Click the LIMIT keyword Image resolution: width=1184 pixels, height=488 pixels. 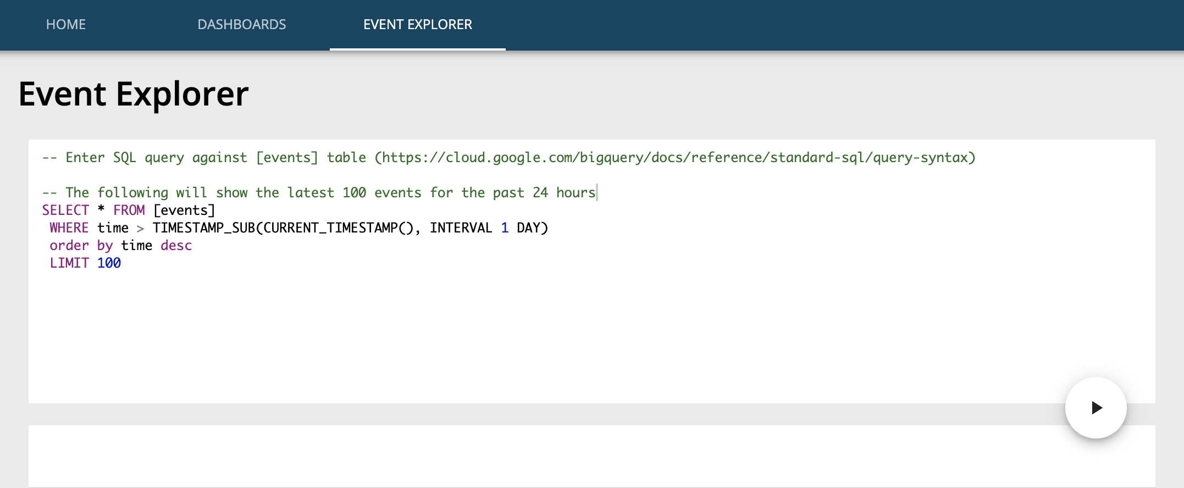click(x=69, y=263)
